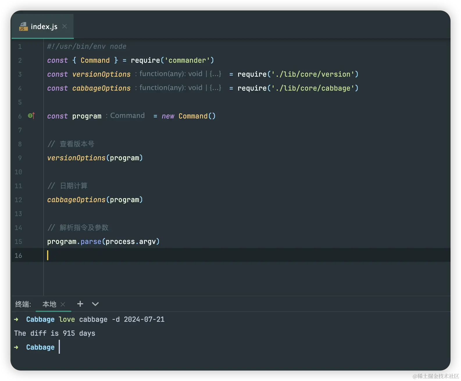Click the './lib/core/version' require path
Viewport: 461px width, 381px height.
[x=313, y=74]
